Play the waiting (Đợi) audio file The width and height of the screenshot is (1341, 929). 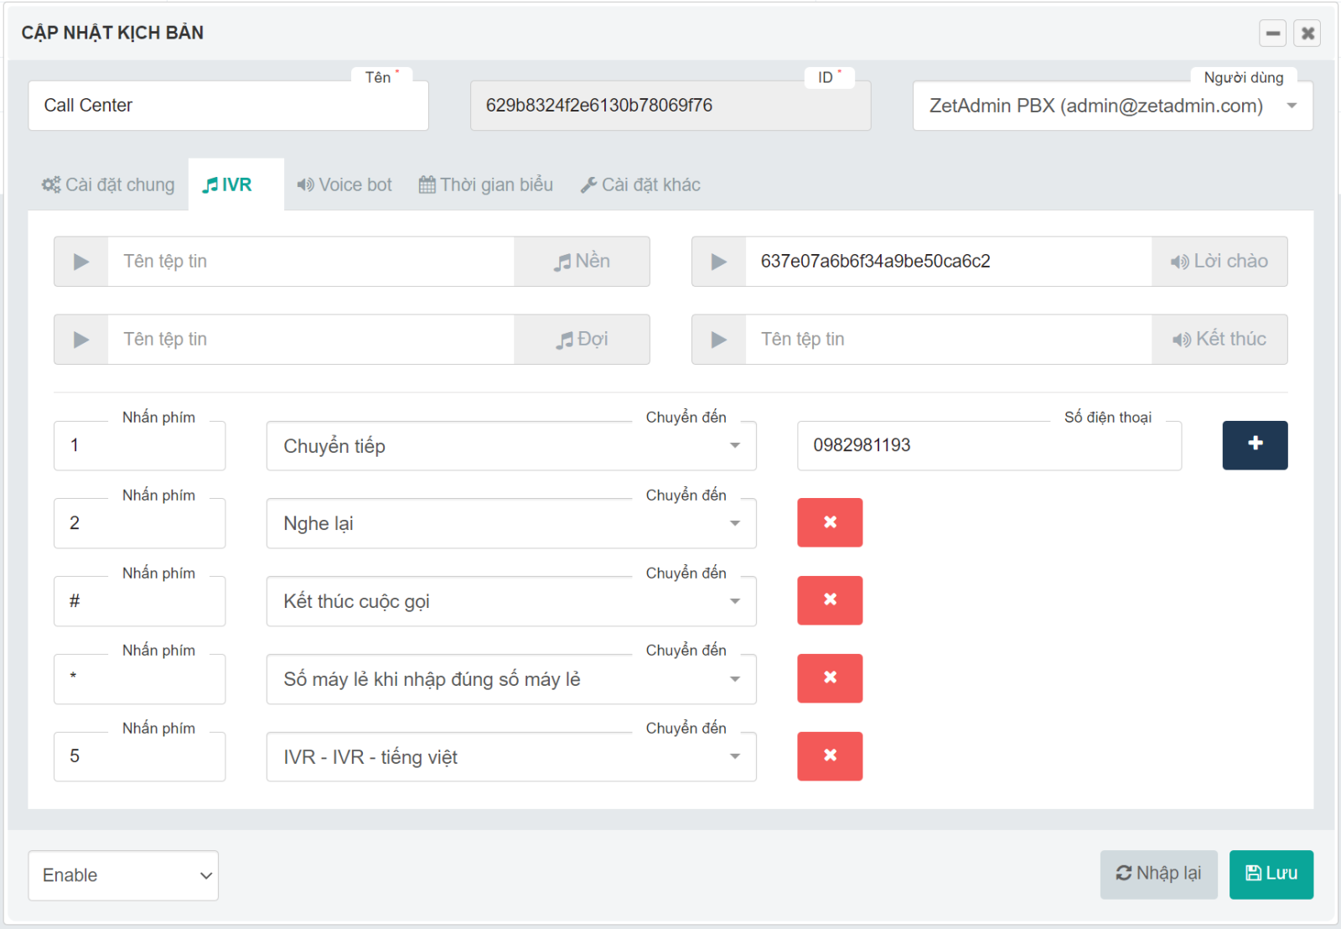(81, 340)
